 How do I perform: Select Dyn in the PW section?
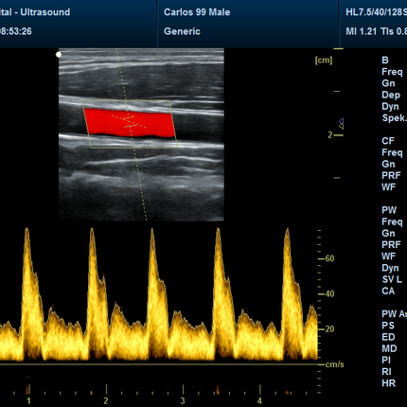click(x=391, y=268)
